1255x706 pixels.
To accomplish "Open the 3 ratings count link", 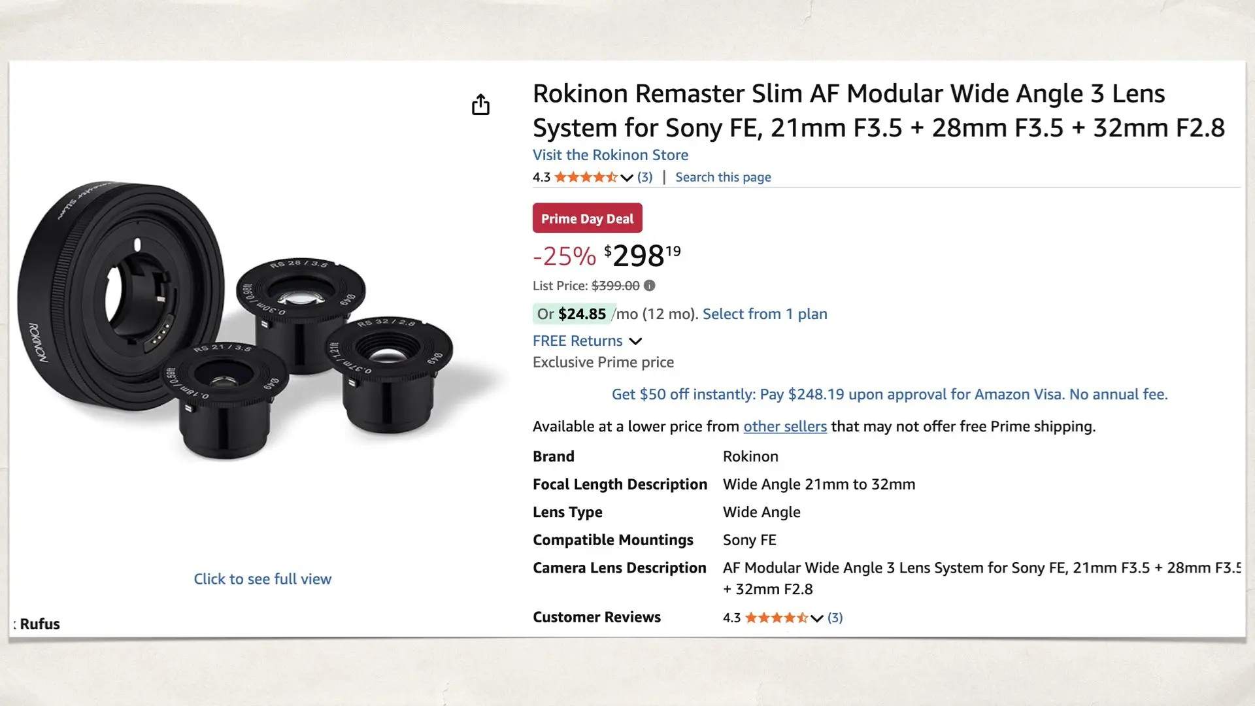I will tap(644, 176).
